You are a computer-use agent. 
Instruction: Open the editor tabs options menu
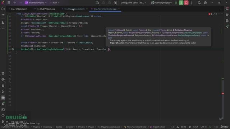pyautogui.click(x=221, y=9)
